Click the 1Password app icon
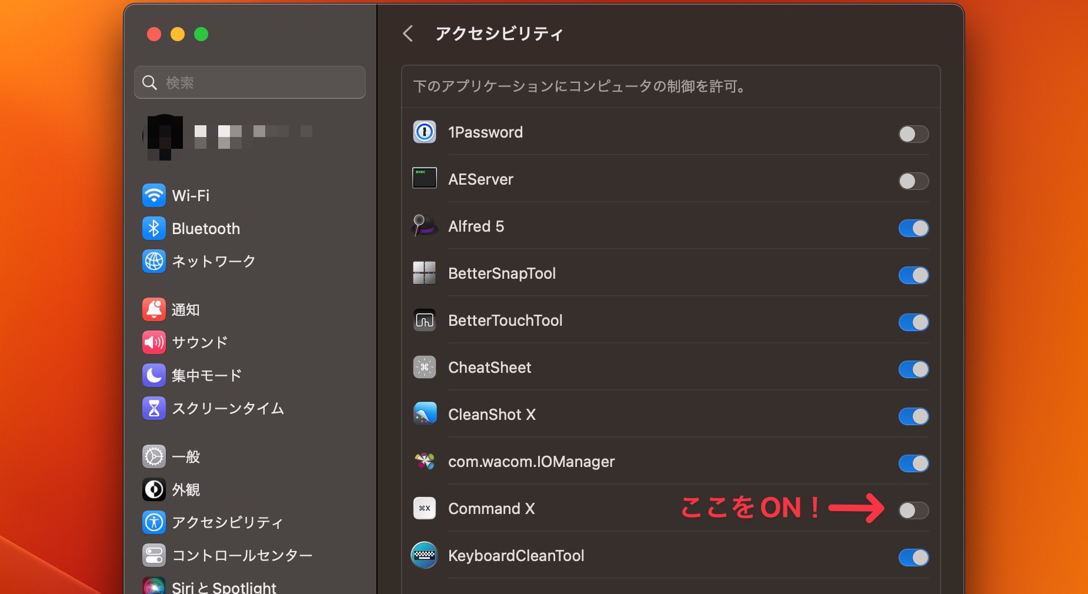 click(425, 132)
